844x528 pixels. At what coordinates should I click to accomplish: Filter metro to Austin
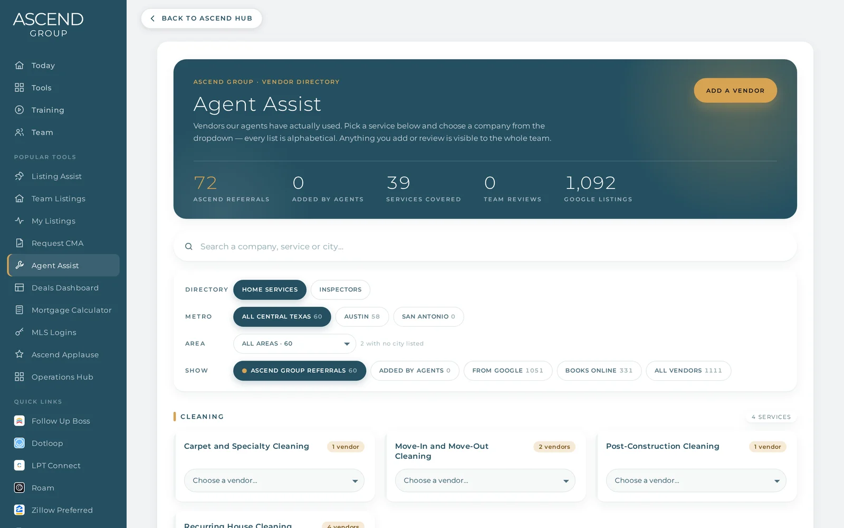(x=362, y=317)
